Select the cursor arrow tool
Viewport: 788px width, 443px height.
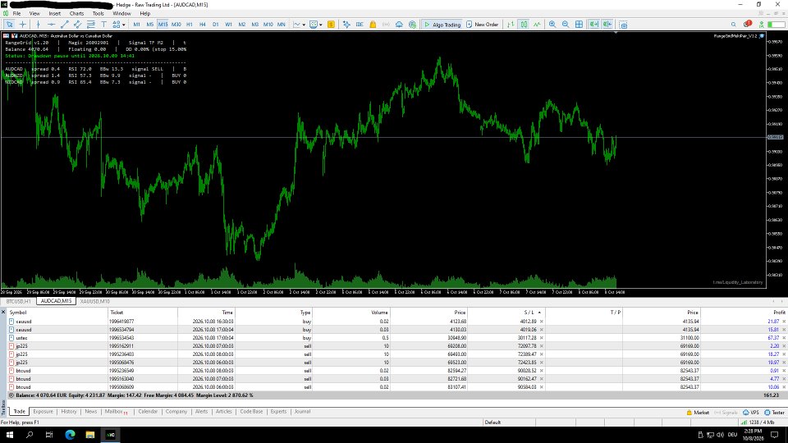point(9,24)
